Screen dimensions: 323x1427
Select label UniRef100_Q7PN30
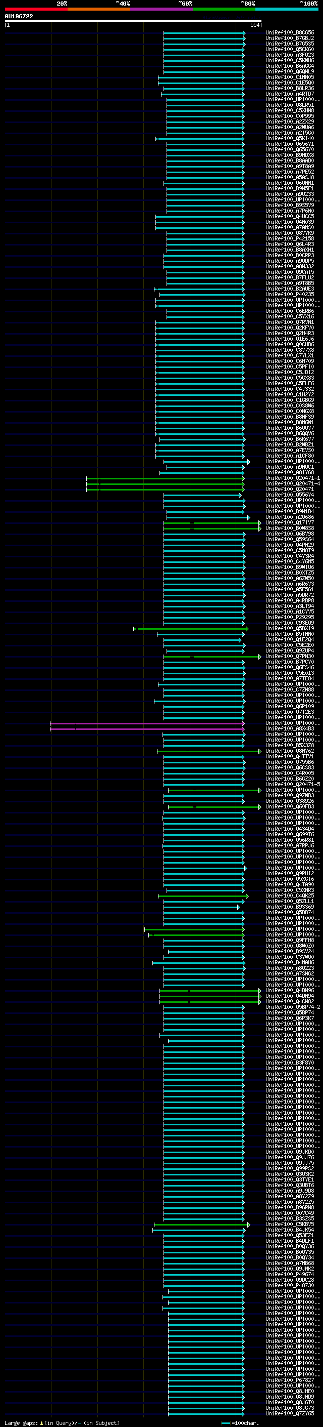(289, 656)
